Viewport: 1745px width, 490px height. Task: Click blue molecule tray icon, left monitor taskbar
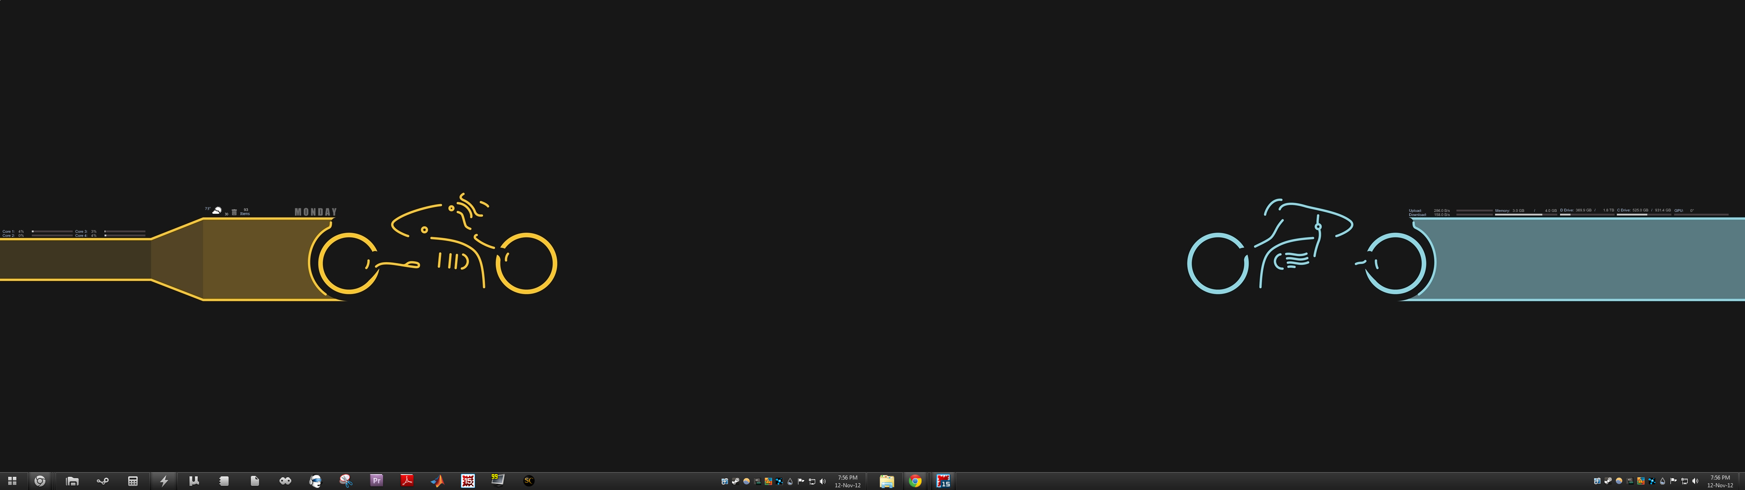[779, 481]
